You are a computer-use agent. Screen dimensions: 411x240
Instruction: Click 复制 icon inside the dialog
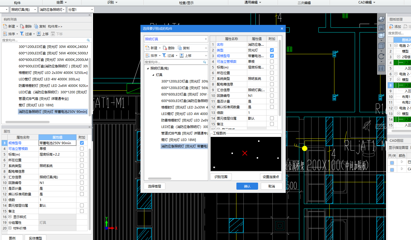180,48
